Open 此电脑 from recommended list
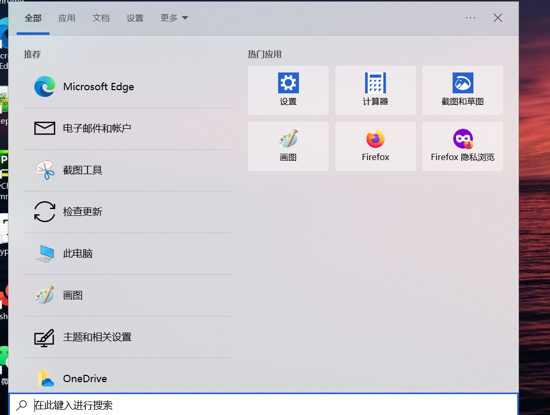This screenshot has height=415, width=550. pos(78,253)
